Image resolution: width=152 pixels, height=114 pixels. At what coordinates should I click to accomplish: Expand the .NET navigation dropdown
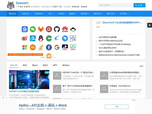[51, 14]
